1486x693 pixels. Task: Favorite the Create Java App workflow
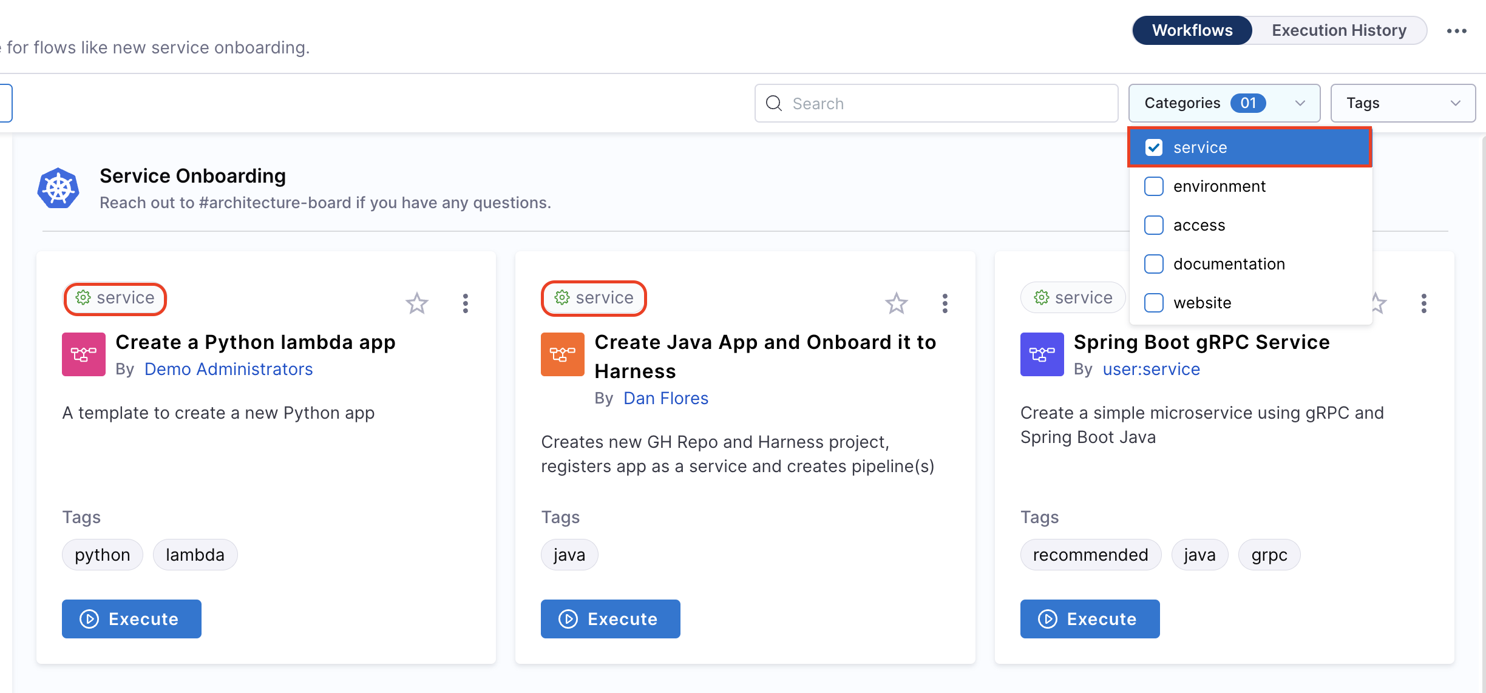point(896,303)
